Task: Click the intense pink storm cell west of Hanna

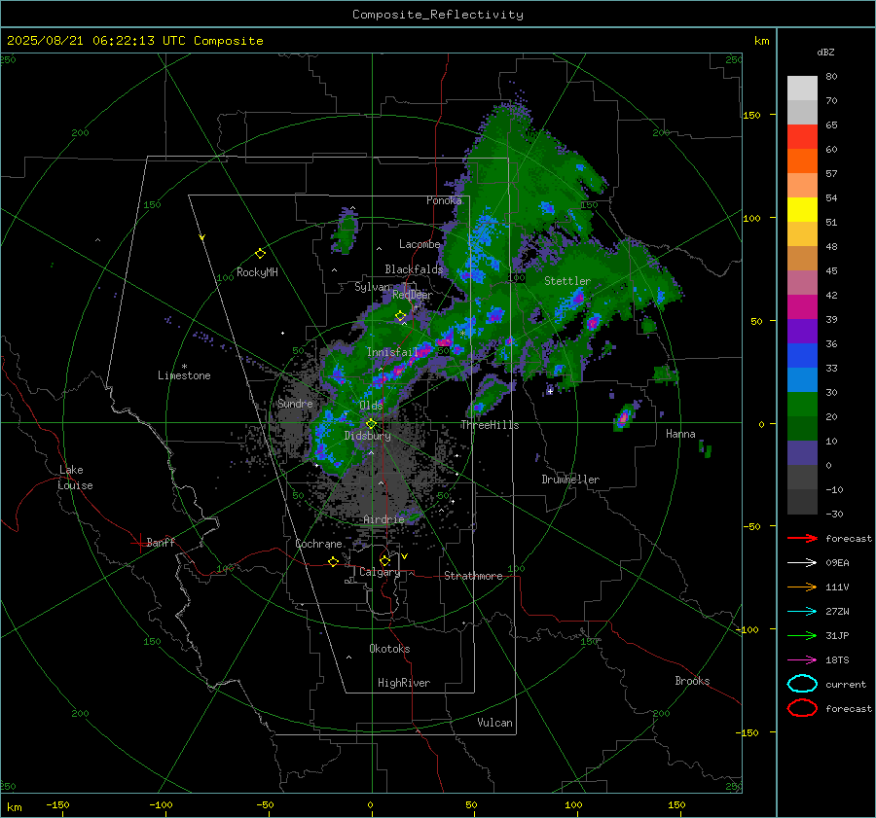Action: click(624, 418)
